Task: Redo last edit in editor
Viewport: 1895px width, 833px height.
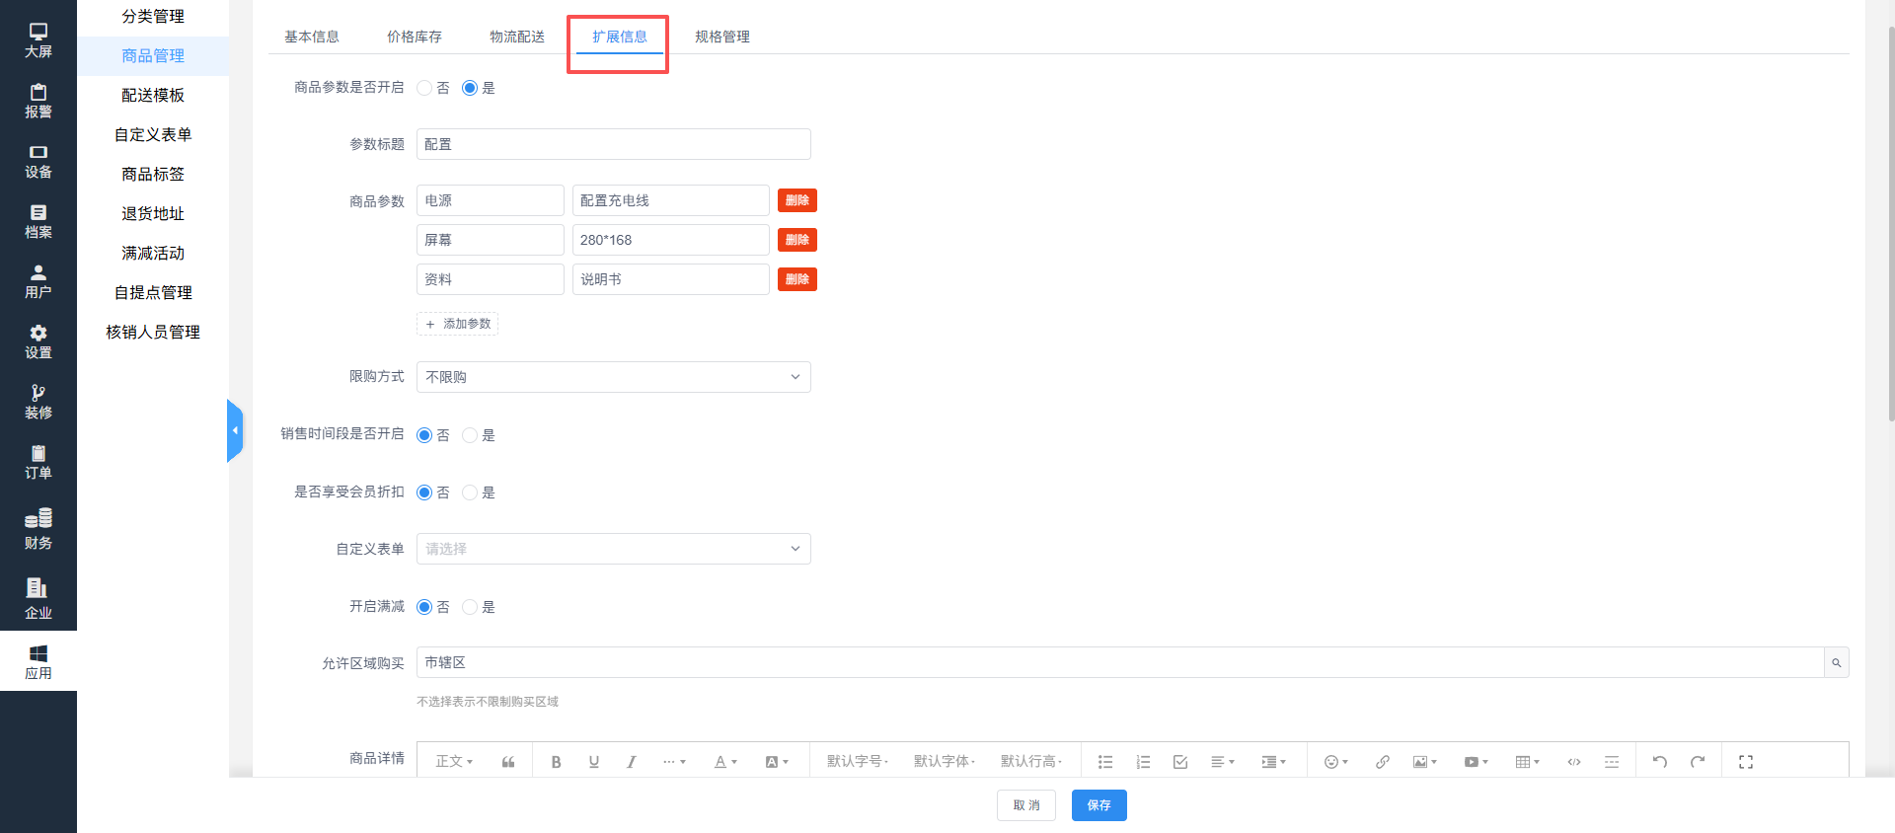Action: [x=1698, y=762]
